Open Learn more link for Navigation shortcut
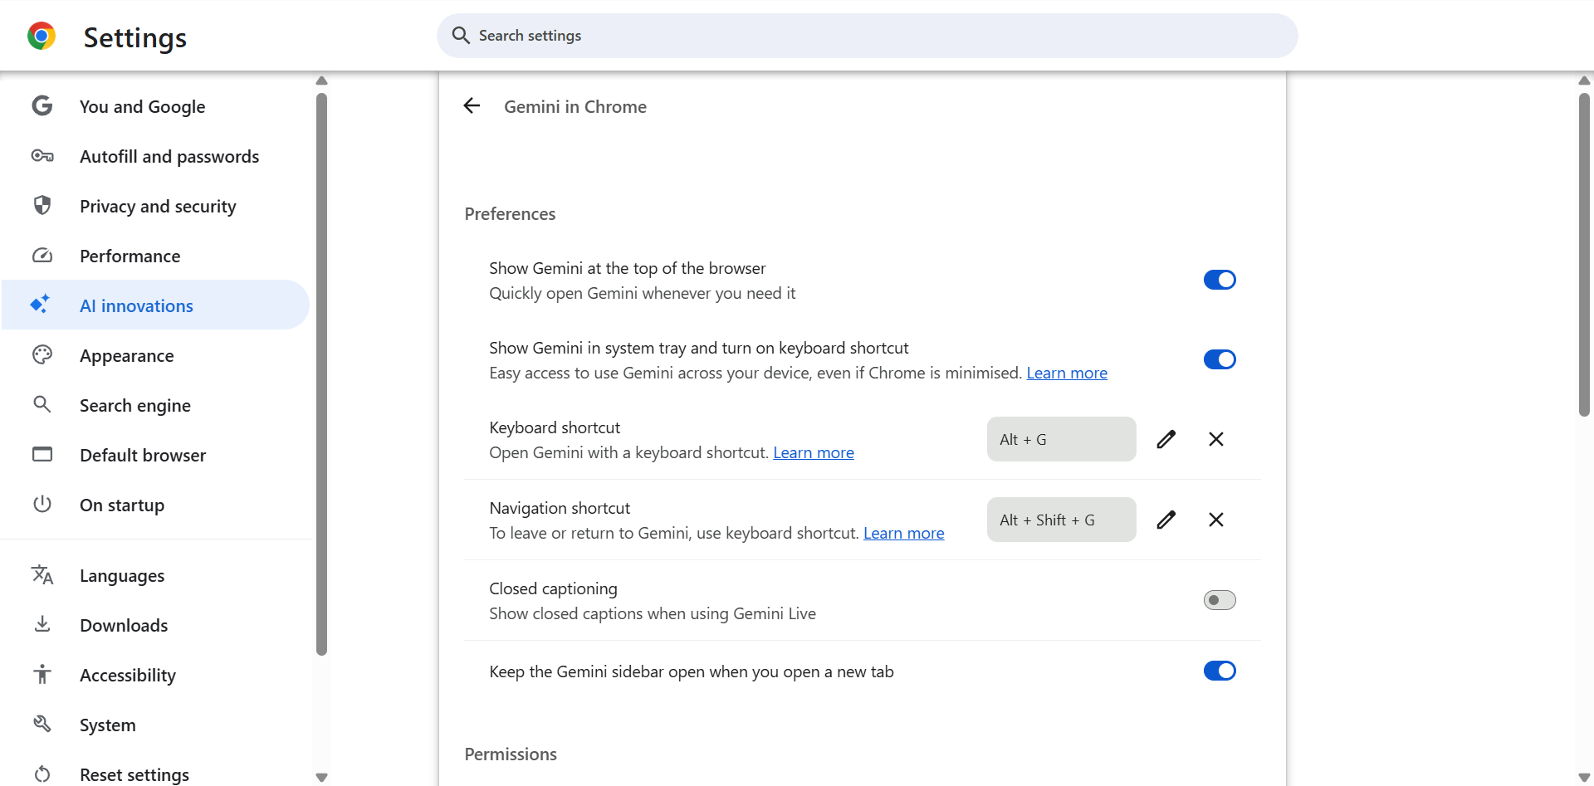The image size is (1594, 786). (903, 533)
